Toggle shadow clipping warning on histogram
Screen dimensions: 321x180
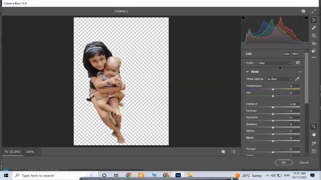243,18
